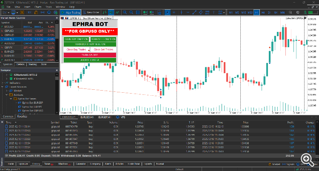Viewport: 319px width, 171px height.
Task: Click the red TURN EA OFF button
Action: [90, 55]
